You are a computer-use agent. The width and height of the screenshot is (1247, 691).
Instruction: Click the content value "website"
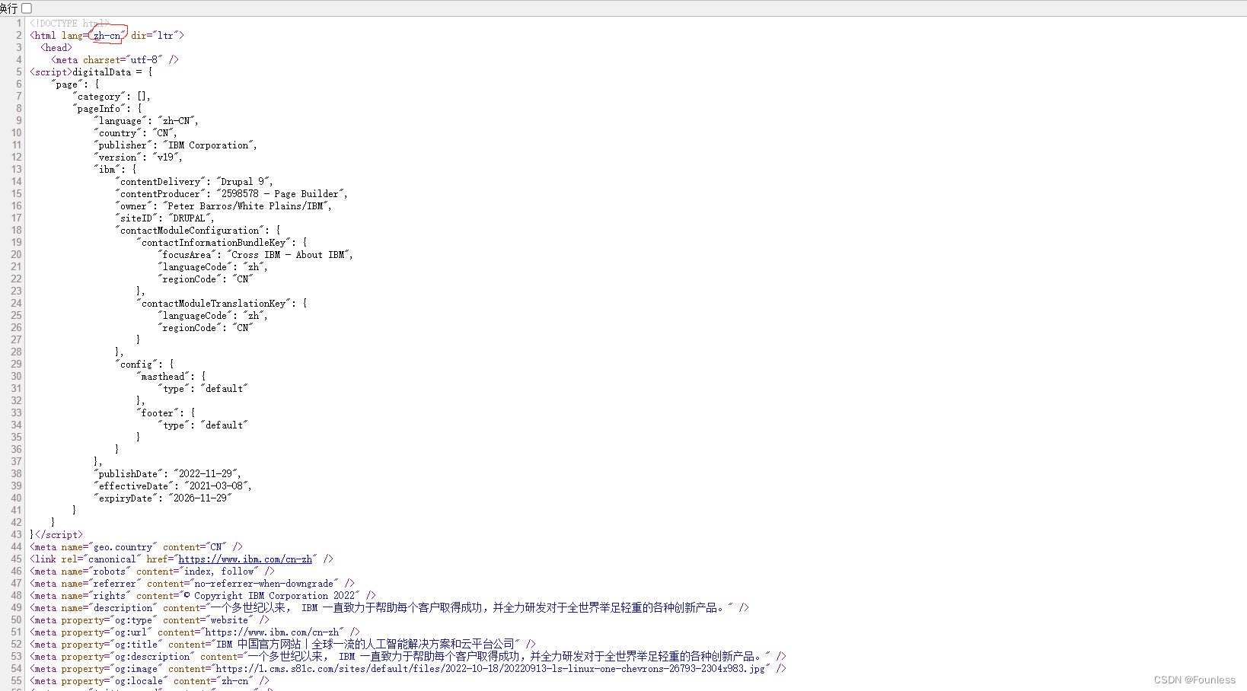pyautogui.click(x=230, y=620)
